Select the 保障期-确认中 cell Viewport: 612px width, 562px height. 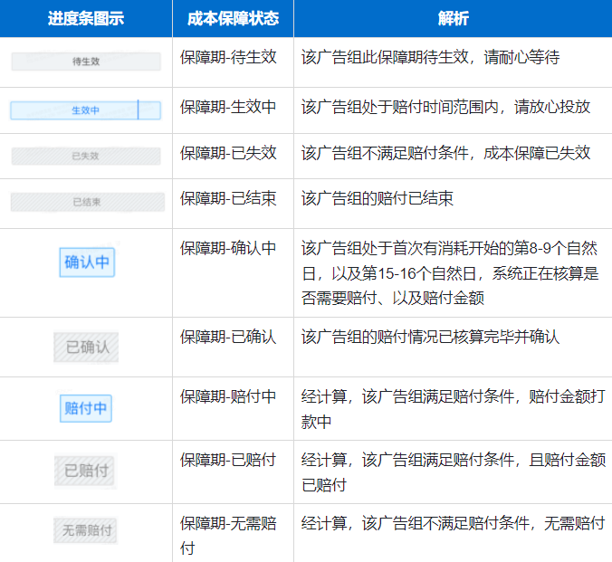coord(233,273)
